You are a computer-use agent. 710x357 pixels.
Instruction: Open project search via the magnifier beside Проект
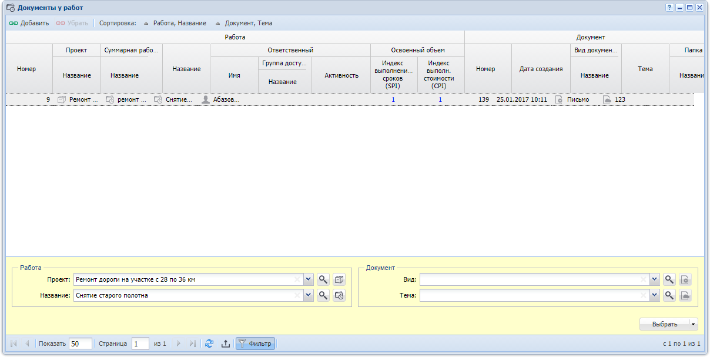pos(323,279)
